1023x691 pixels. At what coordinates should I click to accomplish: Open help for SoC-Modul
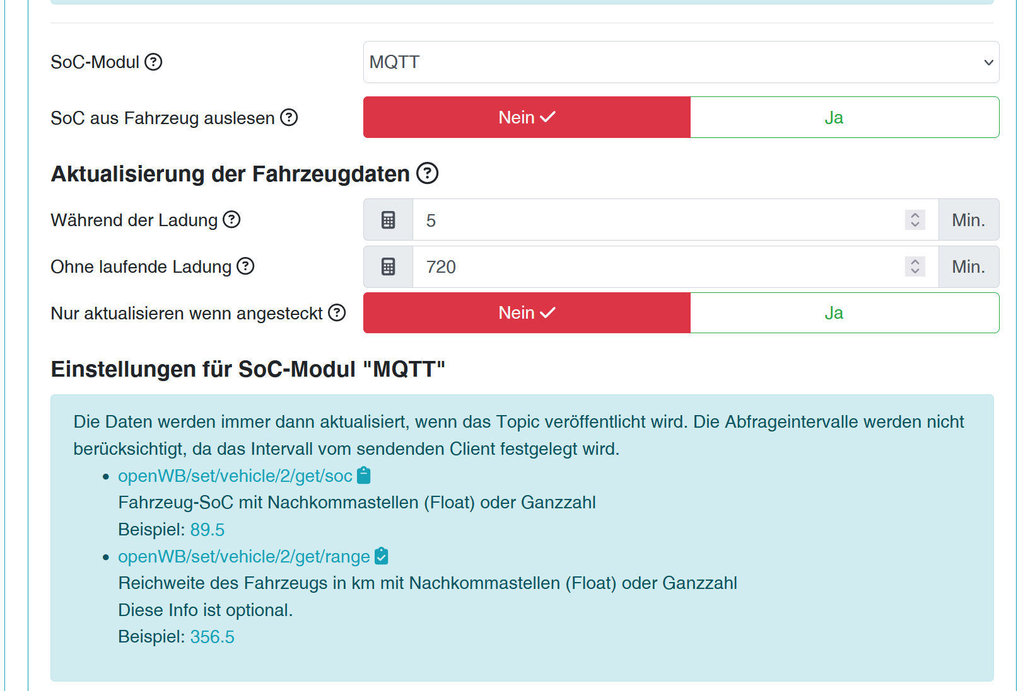[153, 62]
